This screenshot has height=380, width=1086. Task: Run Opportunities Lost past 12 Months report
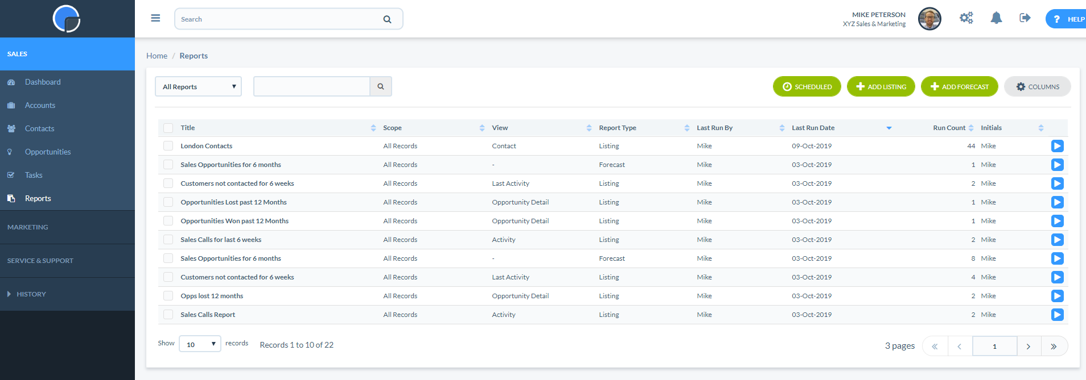tap(1058, 202)
